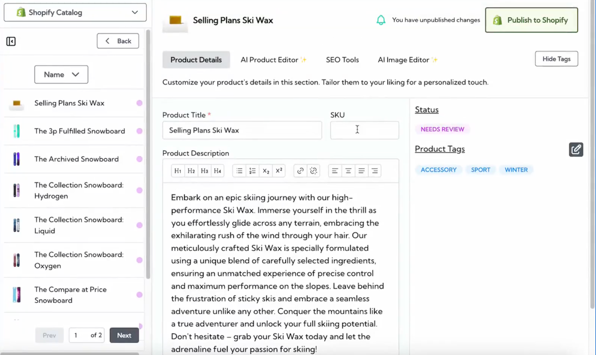Select The 3p Fulfilled Snowboard product
Image resolution: width=596 pixels, height=355 pixels.
pos(79,131)
